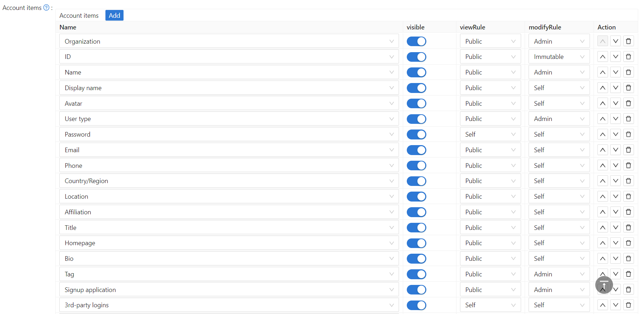Delete the 3rd-party logins row
Viewport: 640px width, 314px height.
coord(628,305)
